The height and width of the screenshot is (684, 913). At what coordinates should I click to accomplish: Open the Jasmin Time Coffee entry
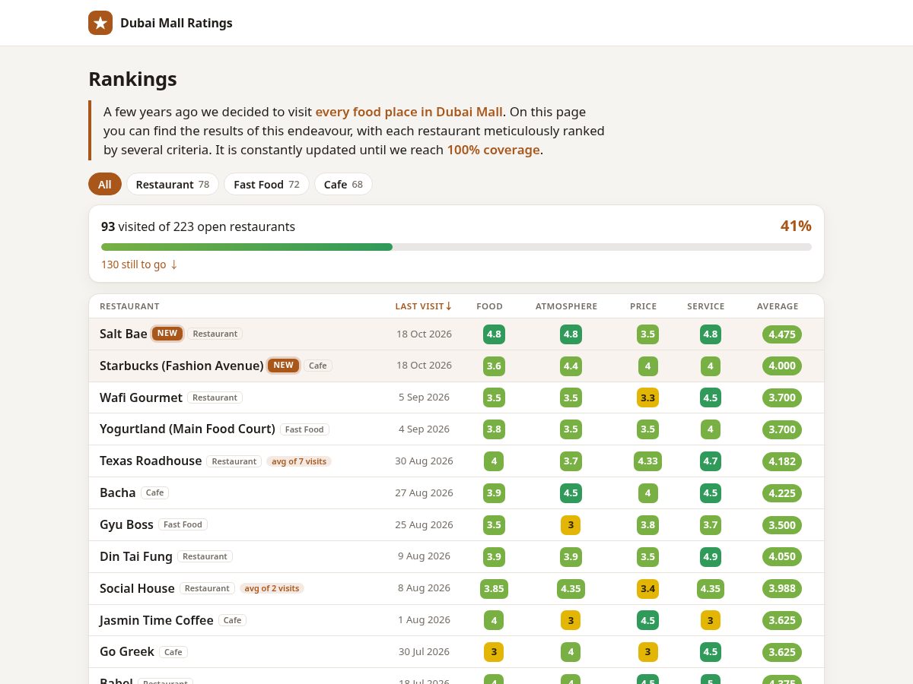(157, 620)
